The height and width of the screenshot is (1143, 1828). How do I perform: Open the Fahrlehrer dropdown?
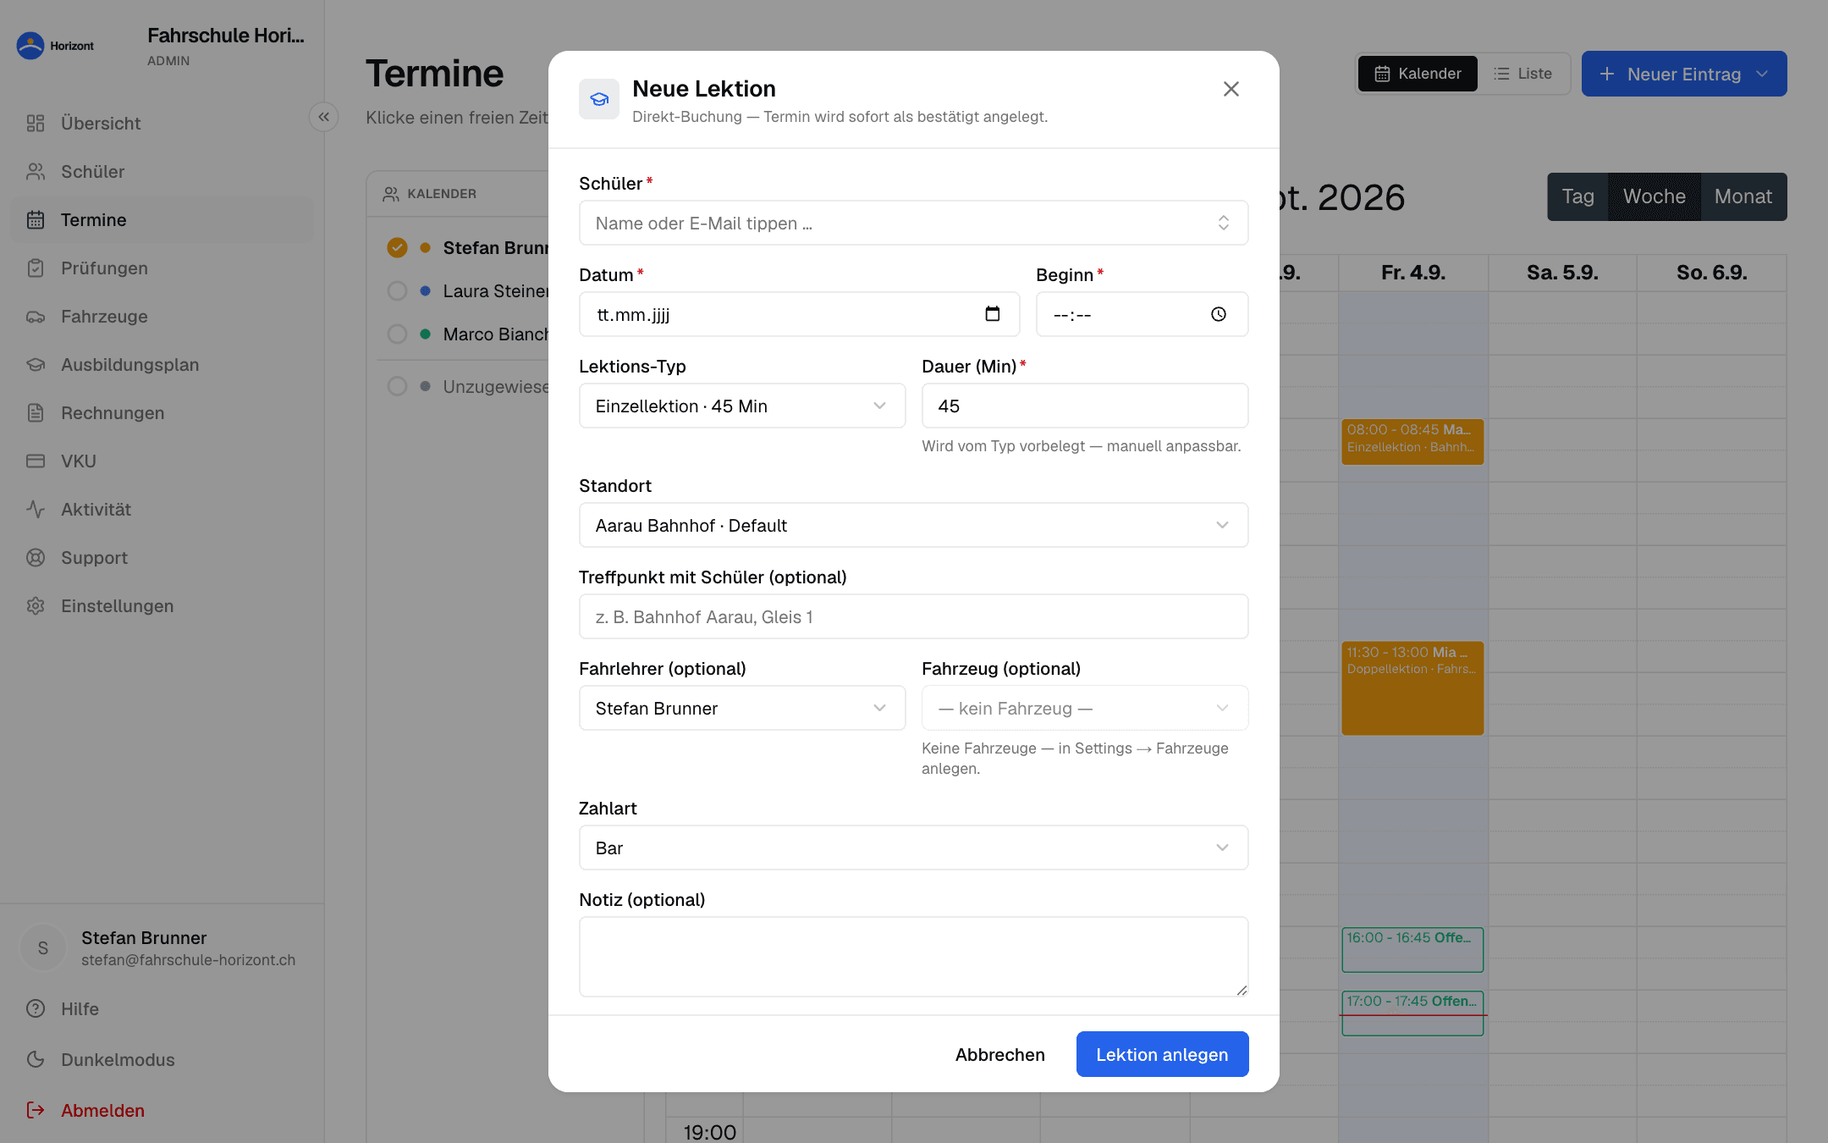[x=742, y=708]
